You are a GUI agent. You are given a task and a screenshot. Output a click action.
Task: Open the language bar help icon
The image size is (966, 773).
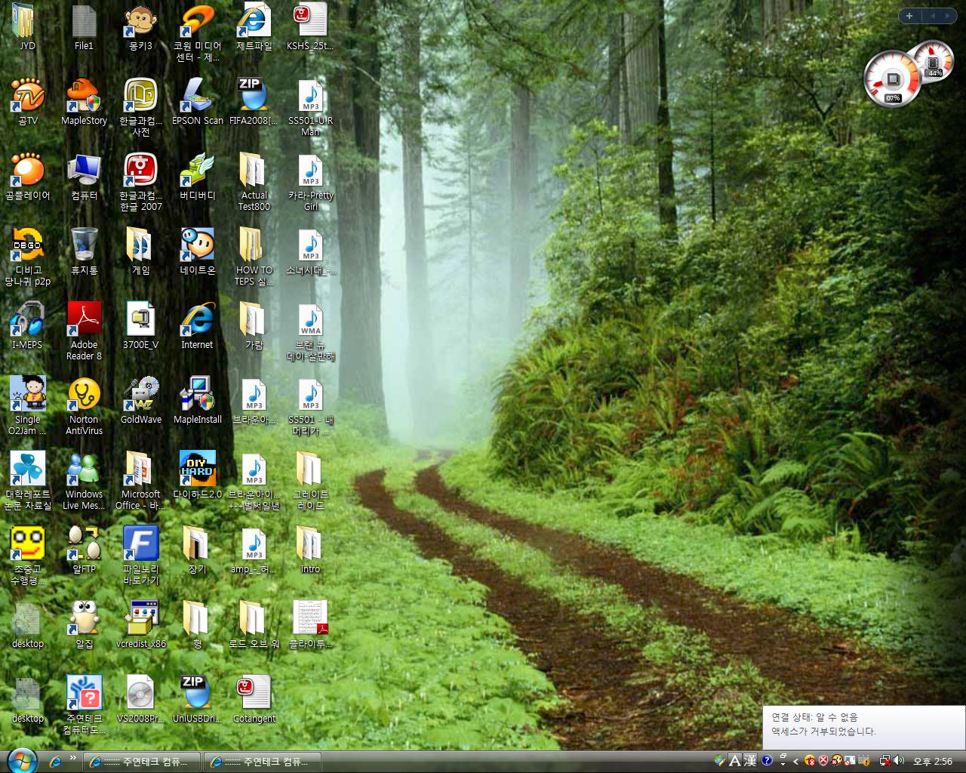coord(768,760)
